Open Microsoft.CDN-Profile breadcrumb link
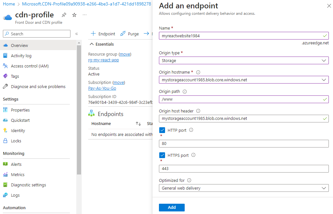 point(87,4)
